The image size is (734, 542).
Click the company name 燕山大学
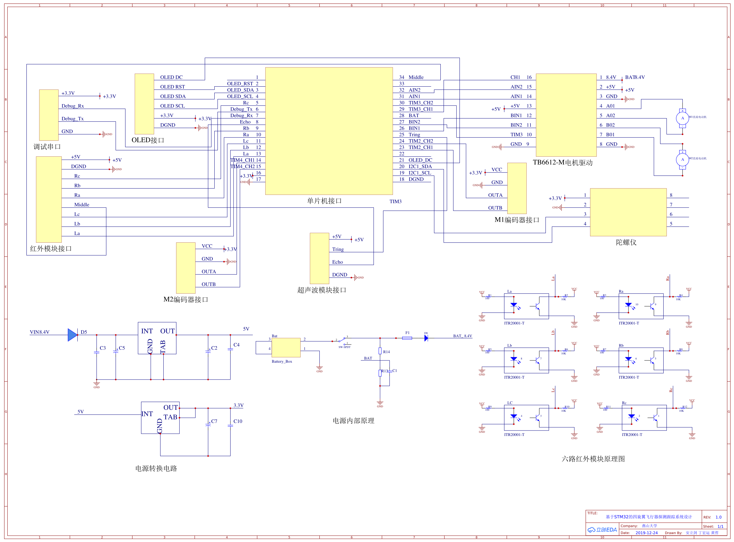click(x=649, y=525)
